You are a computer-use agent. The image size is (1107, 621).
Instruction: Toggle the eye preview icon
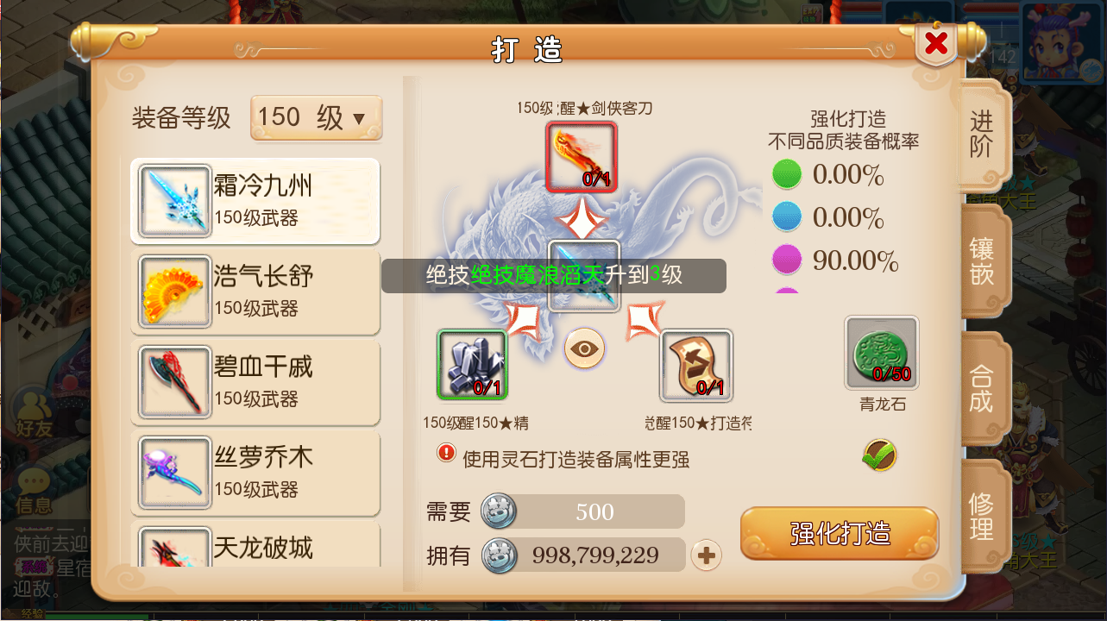(x=584, y=349)
